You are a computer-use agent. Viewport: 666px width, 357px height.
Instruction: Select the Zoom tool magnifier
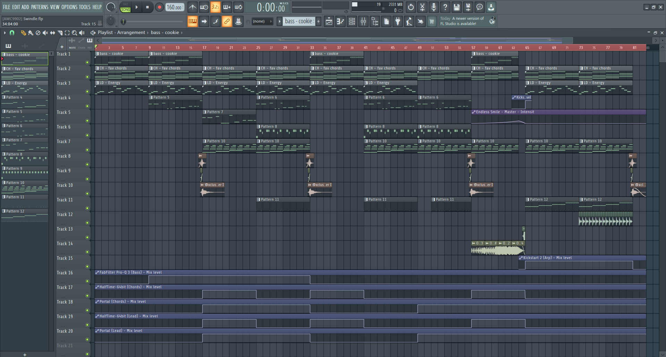point(74,33)
